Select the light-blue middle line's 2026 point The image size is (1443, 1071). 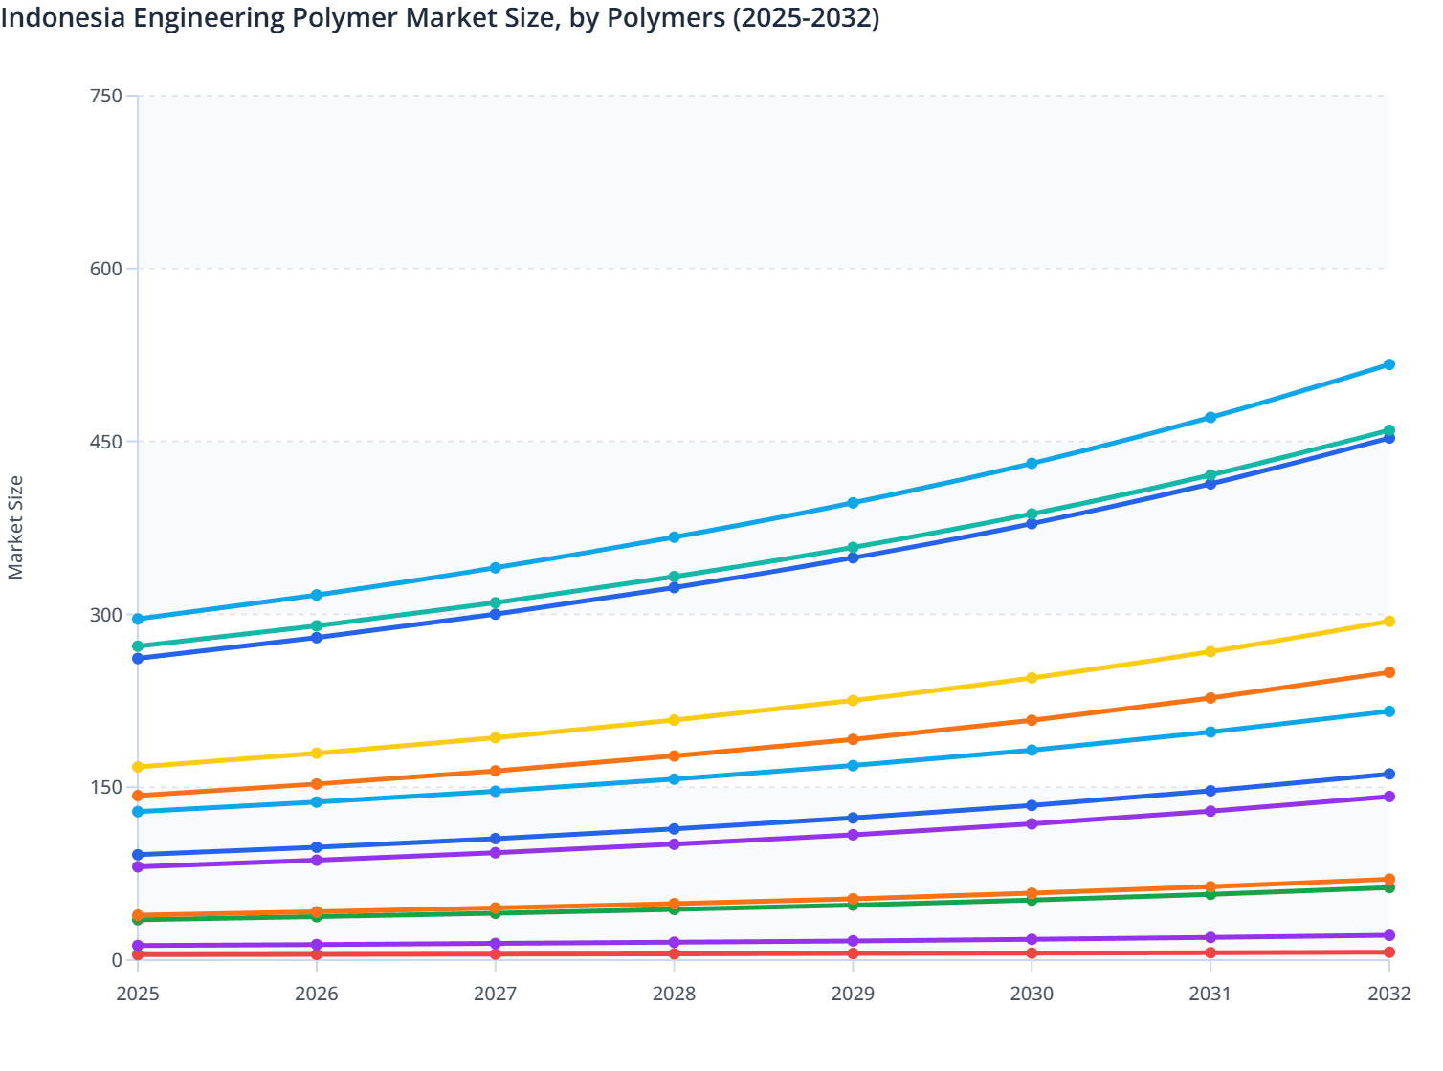316,801
